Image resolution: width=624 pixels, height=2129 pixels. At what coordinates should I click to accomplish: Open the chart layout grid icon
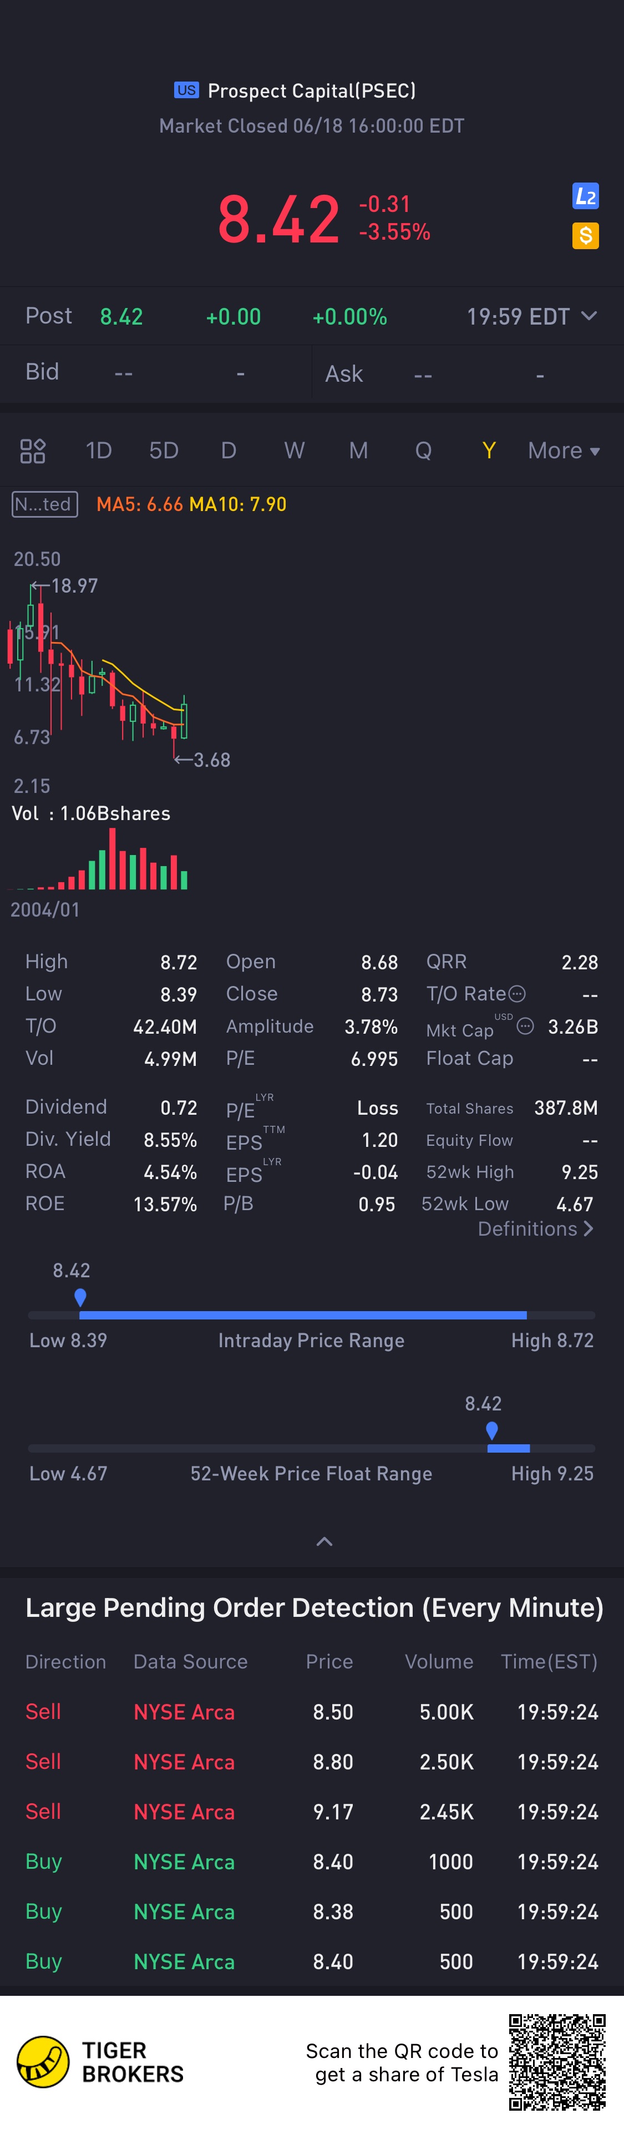(x=33, y=451)
